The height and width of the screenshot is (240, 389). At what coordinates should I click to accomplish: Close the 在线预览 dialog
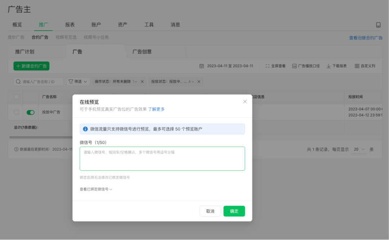[x=245, y=101]
